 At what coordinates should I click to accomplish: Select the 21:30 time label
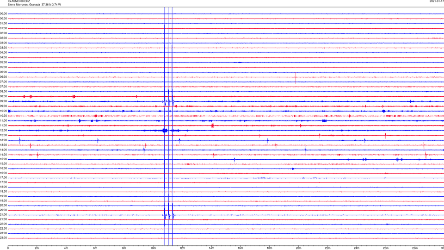point(3,219)
